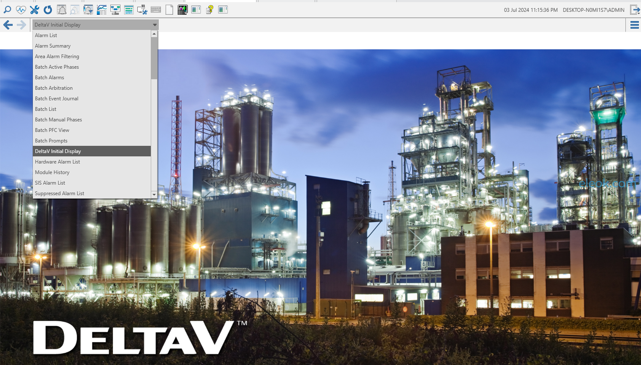Click the DESKTOP-N0MI1S7\ADMIN user label
This screenshot has height=365, width=641.
(593, 10)
